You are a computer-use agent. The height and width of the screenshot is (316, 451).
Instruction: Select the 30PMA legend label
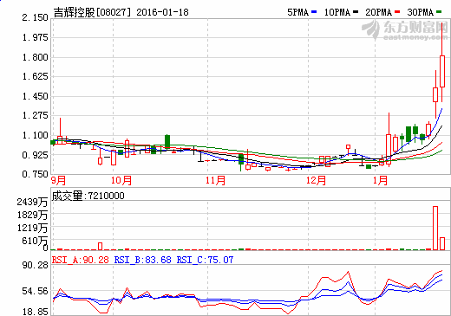[421, 12]
